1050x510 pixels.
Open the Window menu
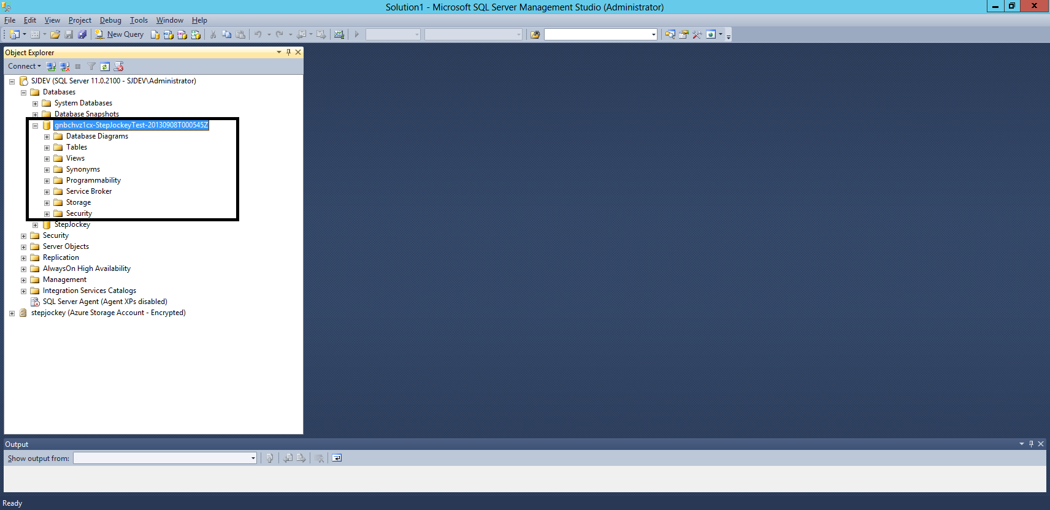point(169,20)
